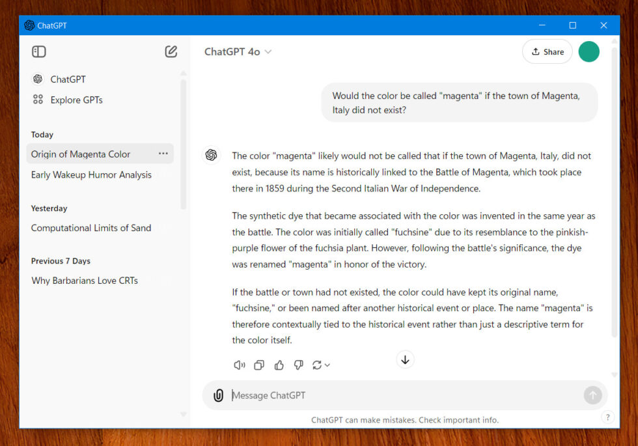
Task: Attach a file with the paperclip
Action: [x=218, y=395]
